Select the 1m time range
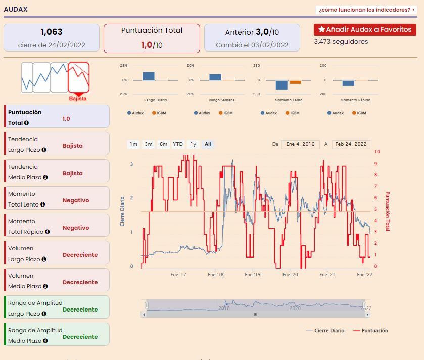 pos(133,144)
